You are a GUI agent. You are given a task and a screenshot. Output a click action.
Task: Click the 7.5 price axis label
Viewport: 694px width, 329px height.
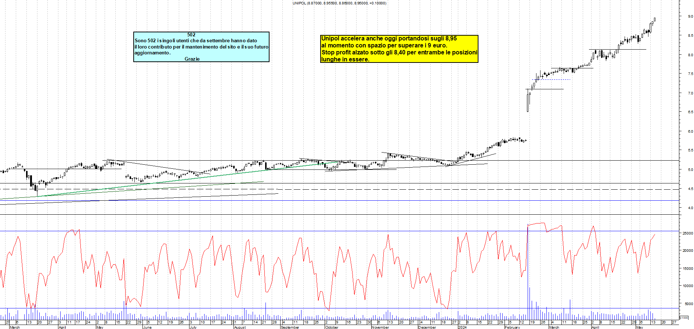tap(690, 74)
